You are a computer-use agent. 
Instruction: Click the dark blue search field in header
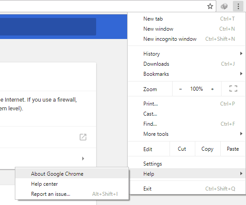click(48, 27)
